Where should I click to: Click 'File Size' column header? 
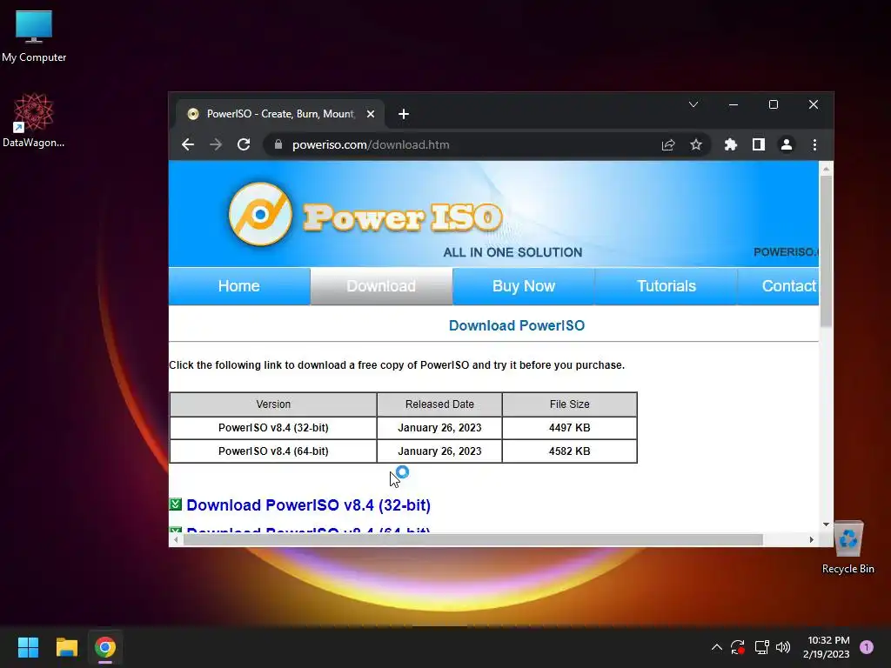pyautogui.click(x=569, y=404)
